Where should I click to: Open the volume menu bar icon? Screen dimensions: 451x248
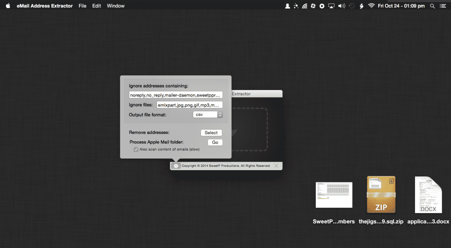click(x=342, y=6)
